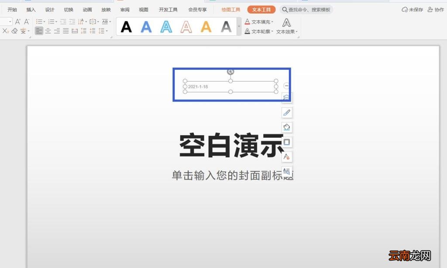Expand the text direction dropdown arrow
This screenshot has width=447, height=268.
coord(86,22)
